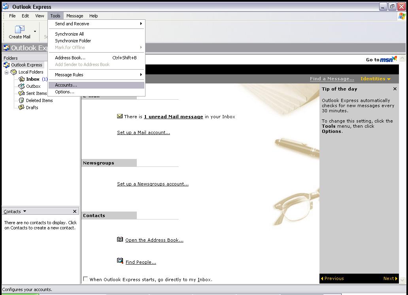Show the Previous tip
The width and height of the screenshot is (408, 295).
(332, 278)
